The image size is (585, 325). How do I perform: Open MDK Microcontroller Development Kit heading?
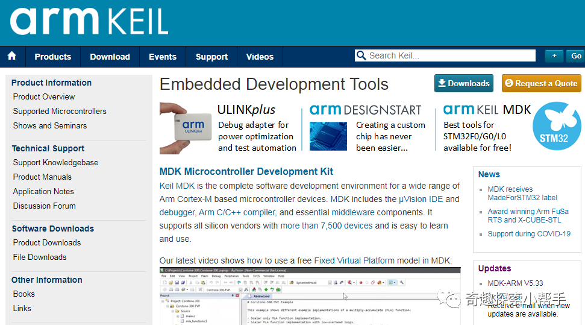(246, 171)
